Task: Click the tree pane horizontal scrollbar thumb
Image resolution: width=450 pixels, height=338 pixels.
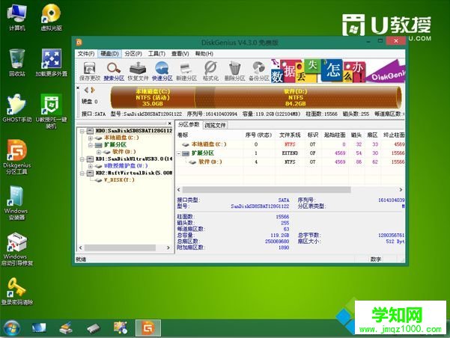Action: click(120, 248)
